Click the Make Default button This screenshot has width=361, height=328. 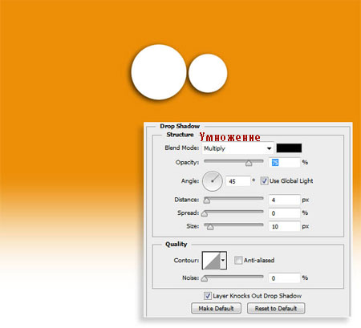216,308
